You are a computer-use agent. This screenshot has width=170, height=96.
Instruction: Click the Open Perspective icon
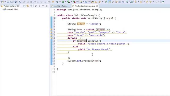163,2
